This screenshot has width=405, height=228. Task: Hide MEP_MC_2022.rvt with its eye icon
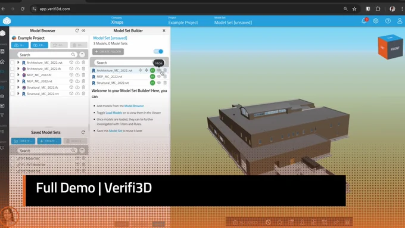pyautogui.click(x=159, y=76)
